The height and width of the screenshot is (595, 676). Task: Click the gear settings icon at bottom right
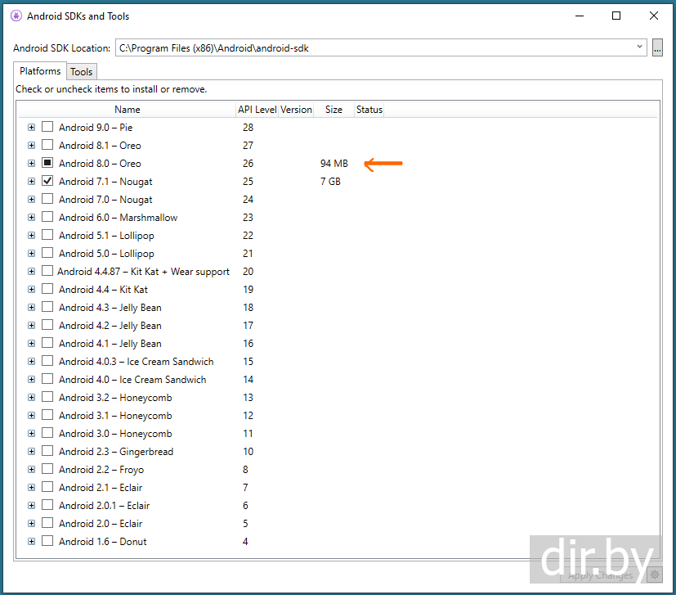654,575
